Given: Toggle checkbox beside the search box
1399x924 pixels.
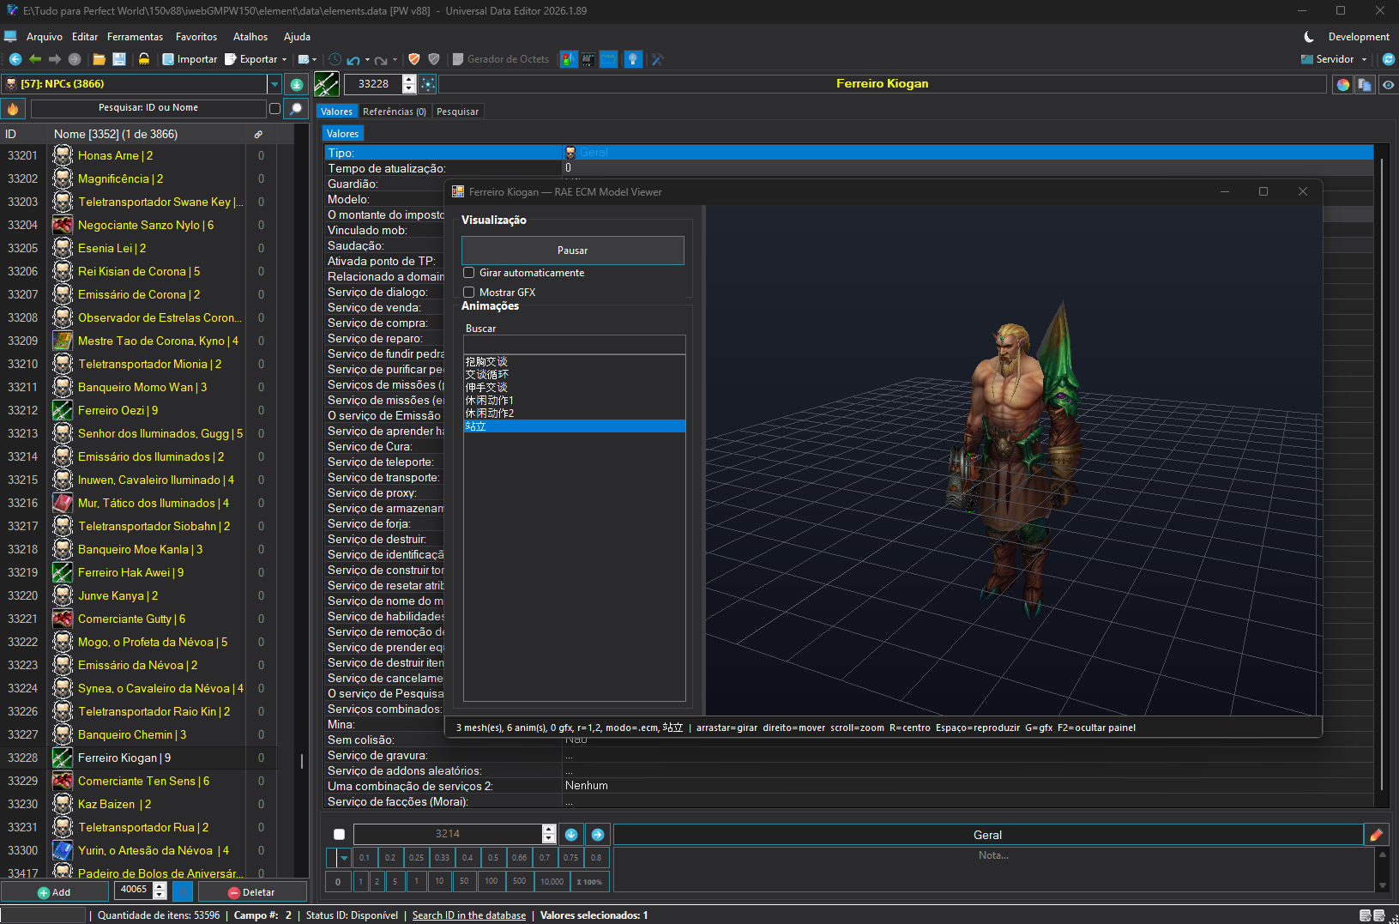Looking at the screenshot, I should (x=274, y=108).
